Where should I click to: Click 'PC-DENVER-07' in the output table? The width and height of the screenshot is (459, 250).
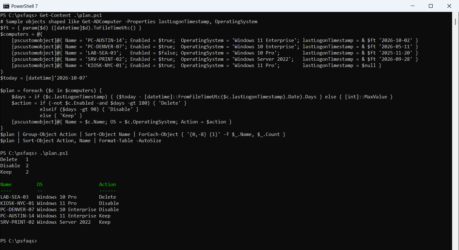point(17,210)
